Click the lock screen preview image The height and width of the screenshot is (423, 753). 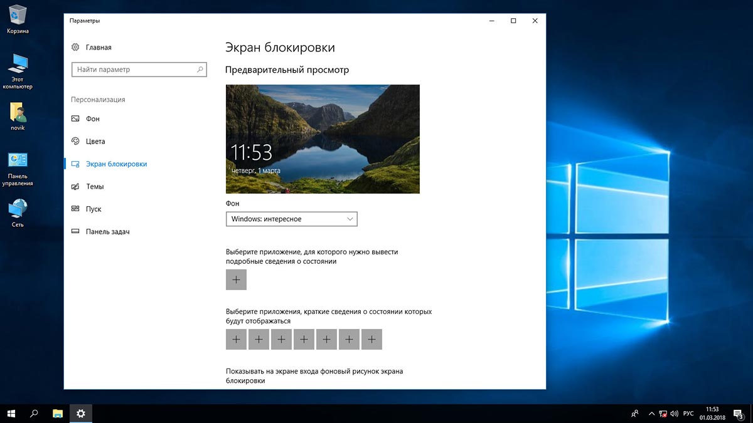pos(323,139)
